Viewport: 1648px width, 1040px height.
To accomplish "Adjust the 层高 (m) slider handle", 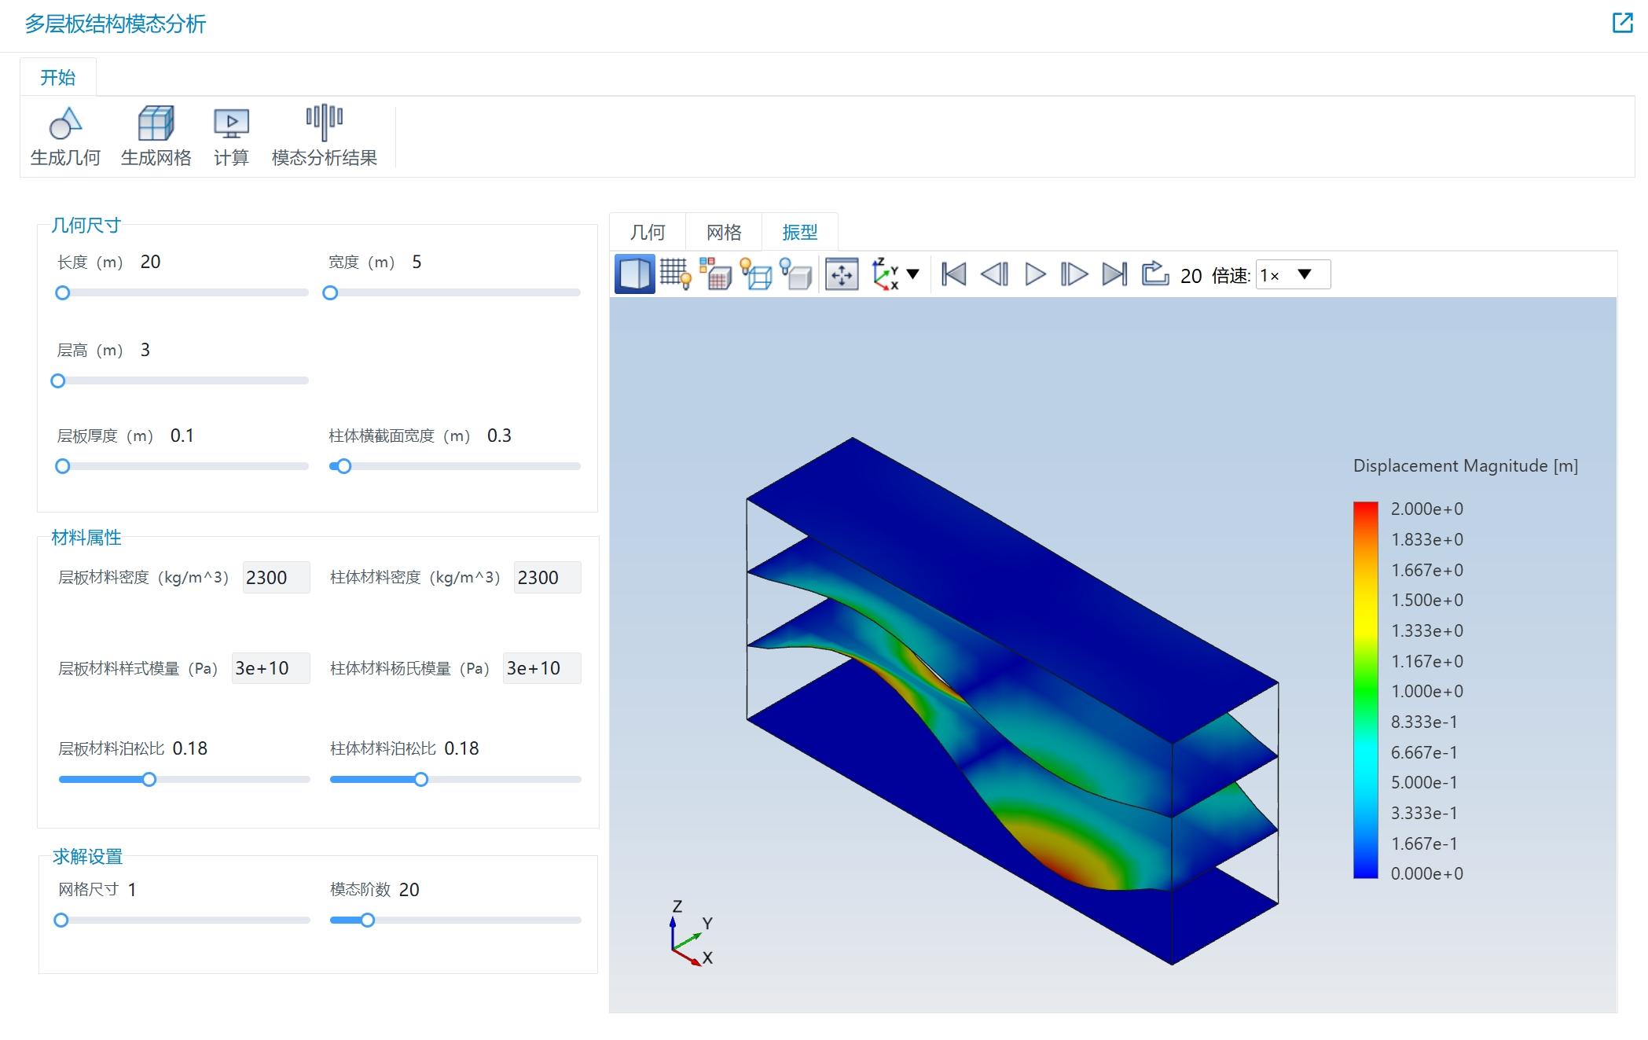I will [x=58, y=381].
